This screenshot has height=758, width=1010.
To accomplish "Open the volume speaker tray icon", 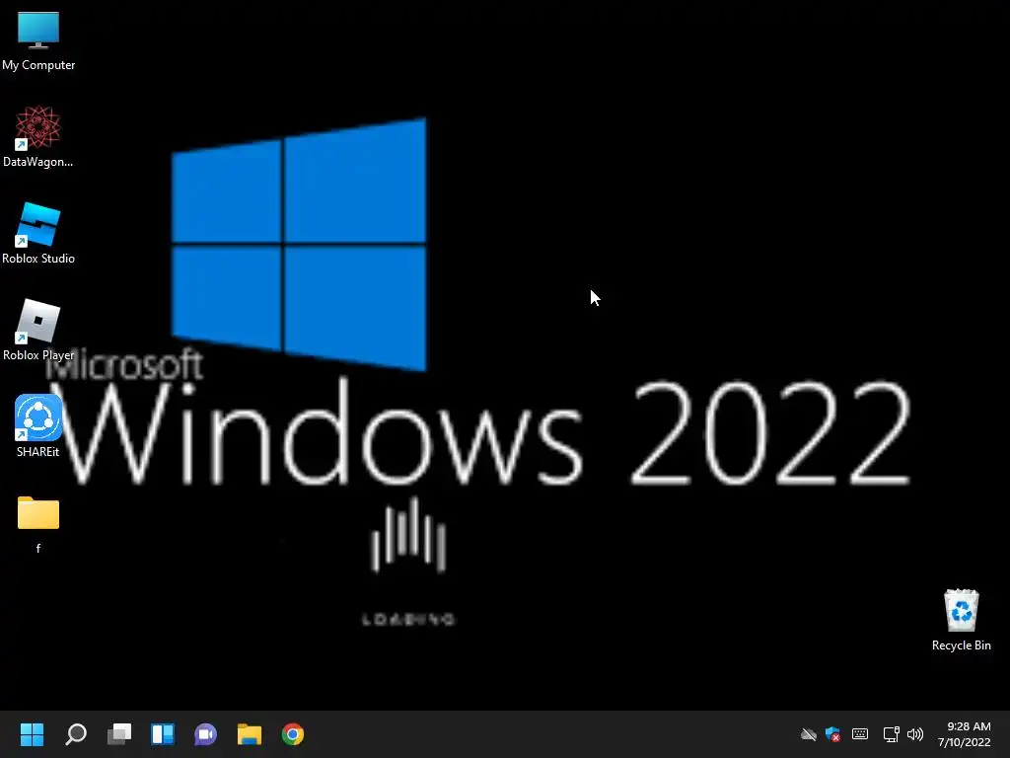I will [914, 734].
